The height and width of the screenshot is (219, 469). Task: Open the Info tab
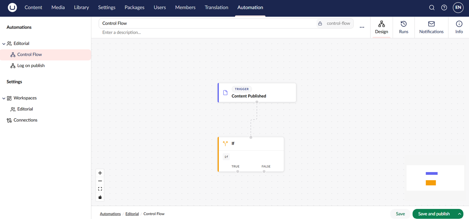point(459,27)
